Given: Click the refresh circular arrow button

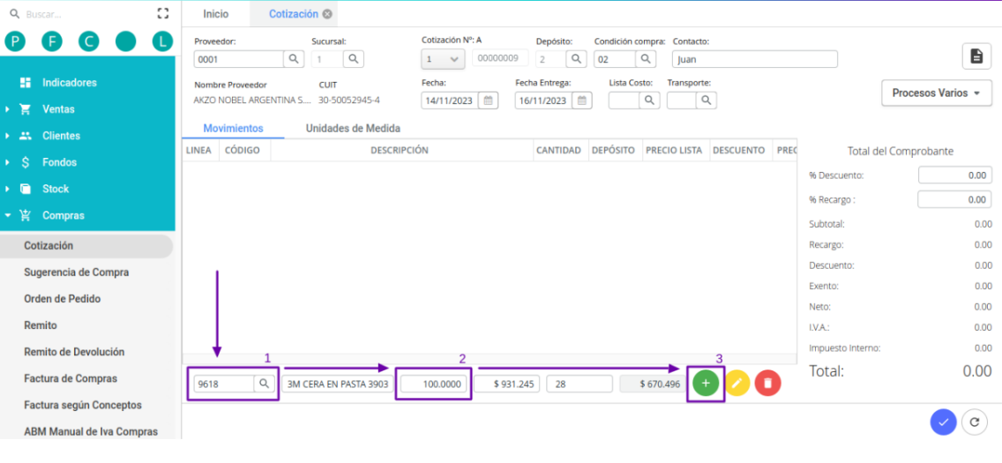Looking at the screenshot, I should click(975, 422).
